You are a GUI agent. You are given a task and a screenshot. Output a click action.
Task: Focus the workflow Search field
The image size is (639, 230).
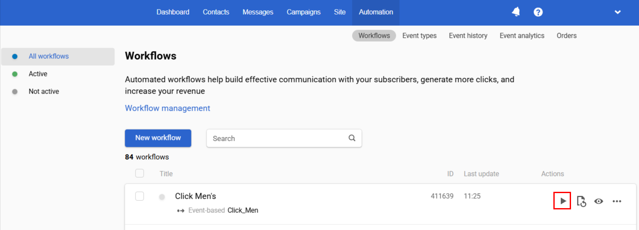click(x=284, y=138)
